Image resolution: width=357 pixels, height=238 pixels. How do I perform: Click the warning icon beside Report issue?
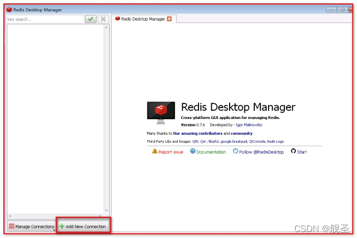(x=155, y=151)
